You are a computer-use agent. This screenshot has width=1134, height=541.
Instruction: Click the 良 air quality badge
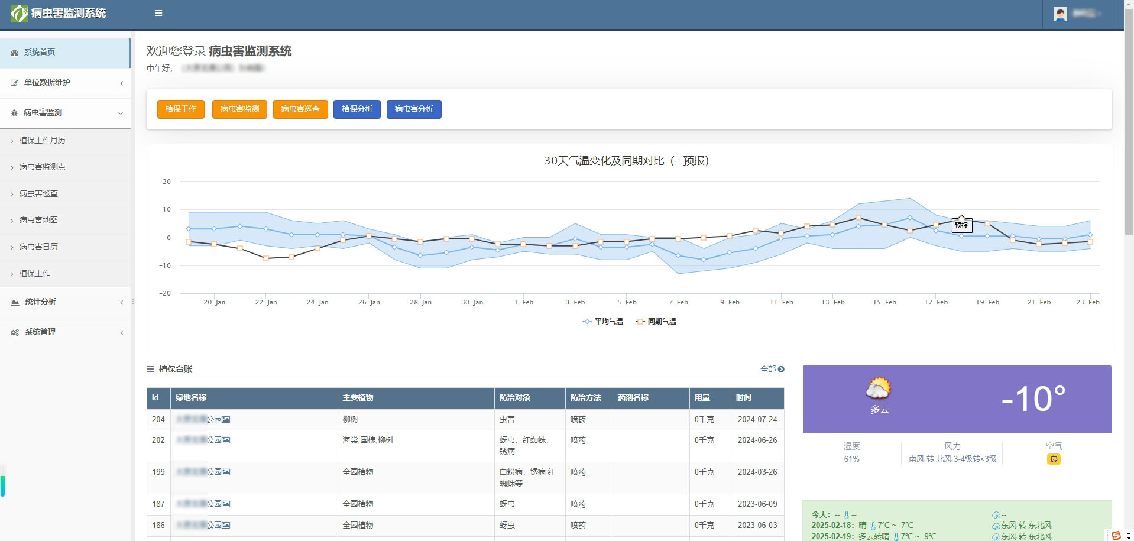pos(1054,459)
